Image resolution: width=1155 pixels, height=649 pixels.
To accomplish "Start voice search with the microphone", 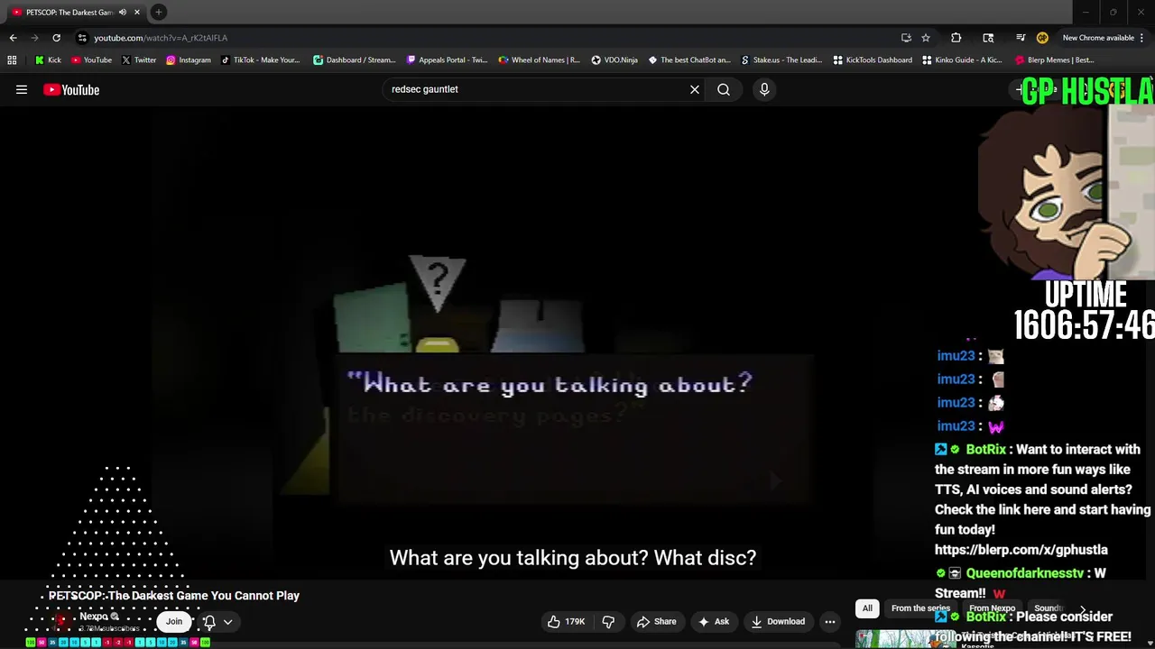I will click(764, 89).
